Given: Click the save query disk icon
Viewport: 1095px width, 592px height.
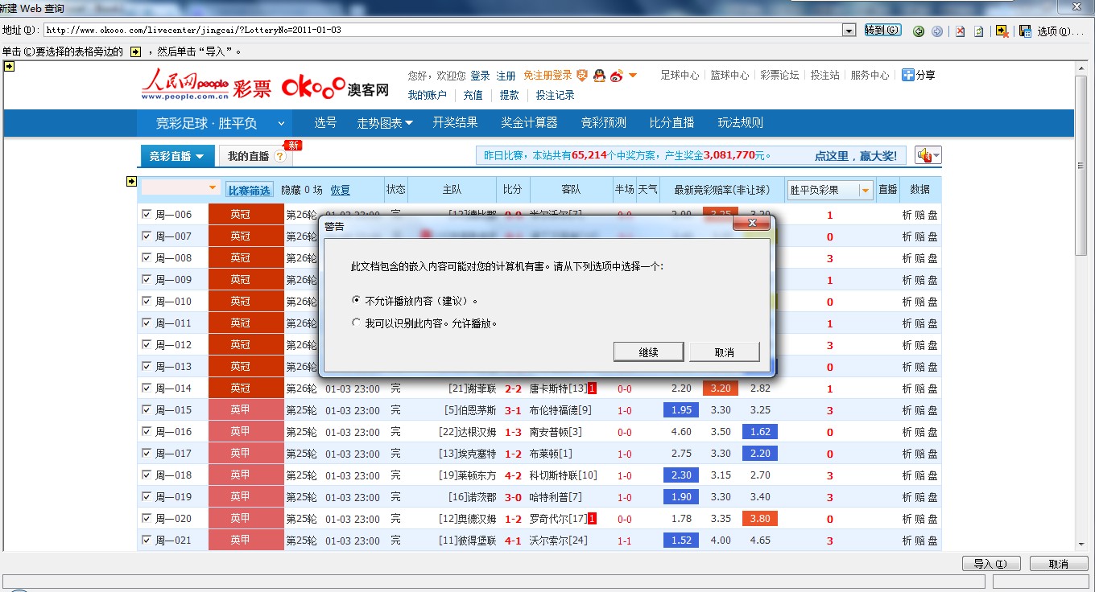Looking at the screenshot, I should point(1025,31).
